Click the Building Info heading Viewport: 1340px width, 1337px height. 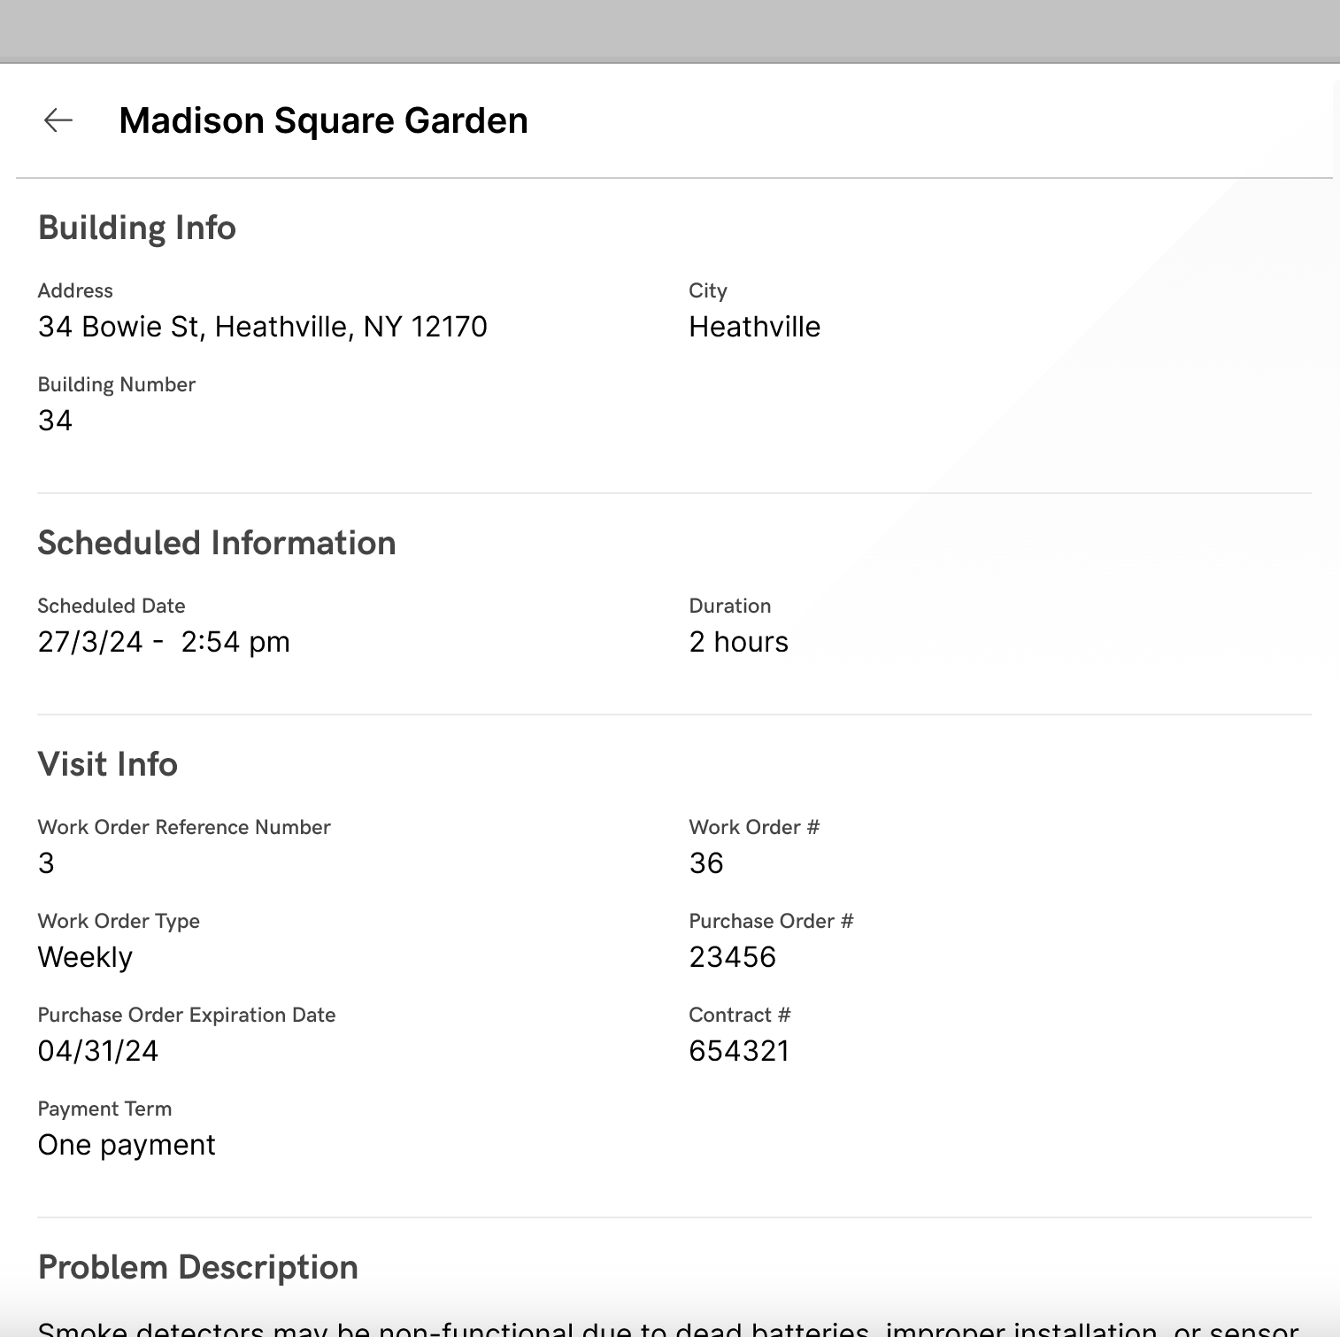[136, 228]
